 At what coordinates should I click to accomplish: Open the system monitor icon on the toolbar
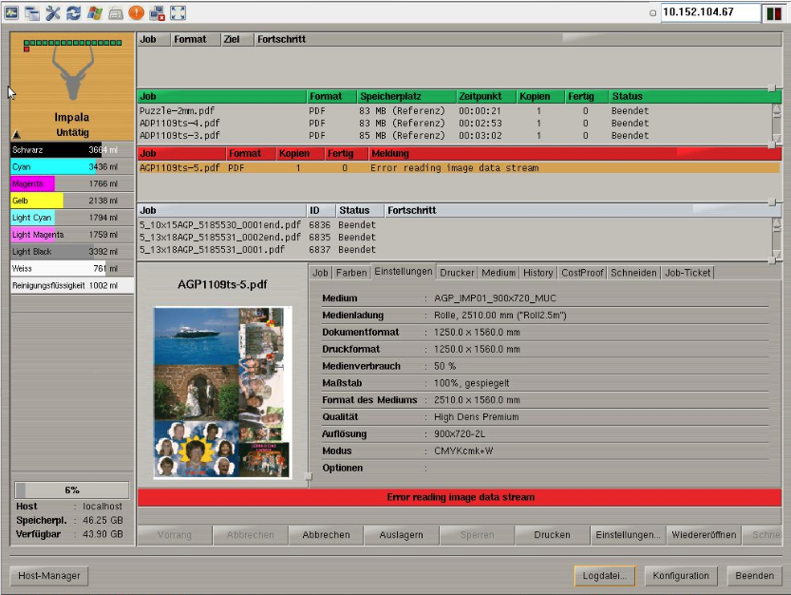tap(11, 11)
